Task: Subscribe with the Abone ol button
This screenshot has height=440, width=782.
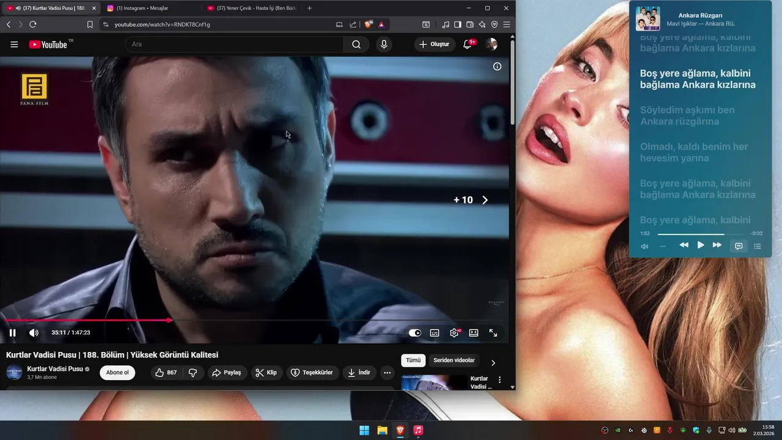Action: tap(117, 373)
